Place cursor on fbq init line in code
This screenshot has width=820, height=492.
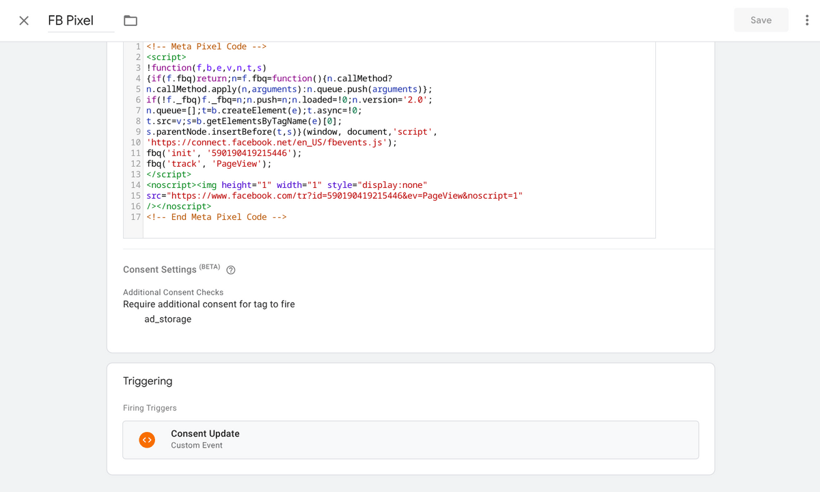pyautogui.click(x=223, y=153)
